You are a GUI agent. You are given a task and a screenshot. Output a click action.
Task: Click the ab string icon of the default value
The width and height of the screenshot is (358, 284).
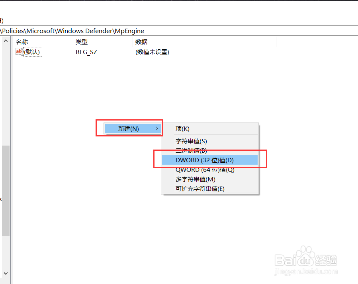pos(19,52)
